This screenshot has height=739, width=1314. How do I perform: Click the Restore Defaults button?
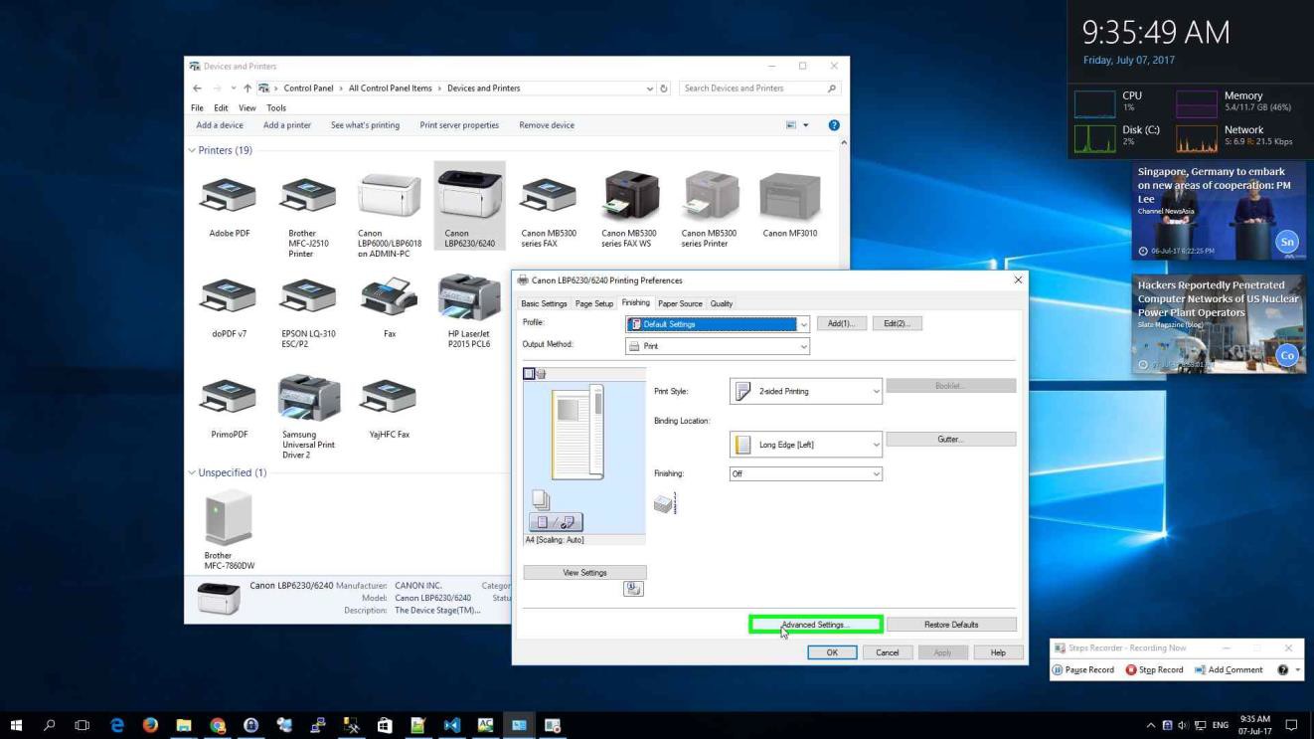(951, 625)
